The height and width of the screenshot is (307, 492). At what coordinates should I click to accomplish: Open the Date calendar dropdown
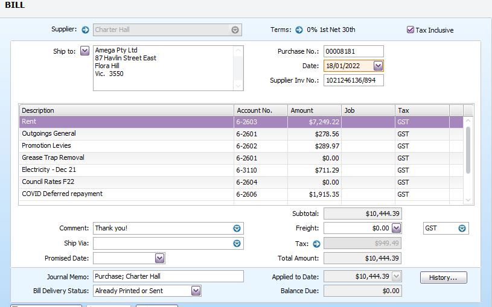click(378, 66)
